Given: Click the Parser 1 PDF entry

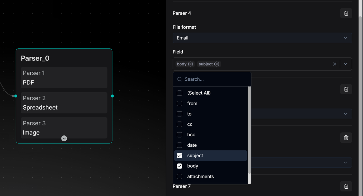Looking at the screenshot, I should coord(64,78).
